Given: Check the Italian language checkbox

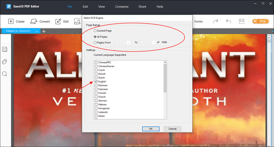Looking at the screenshot, I should pos(96,116).
